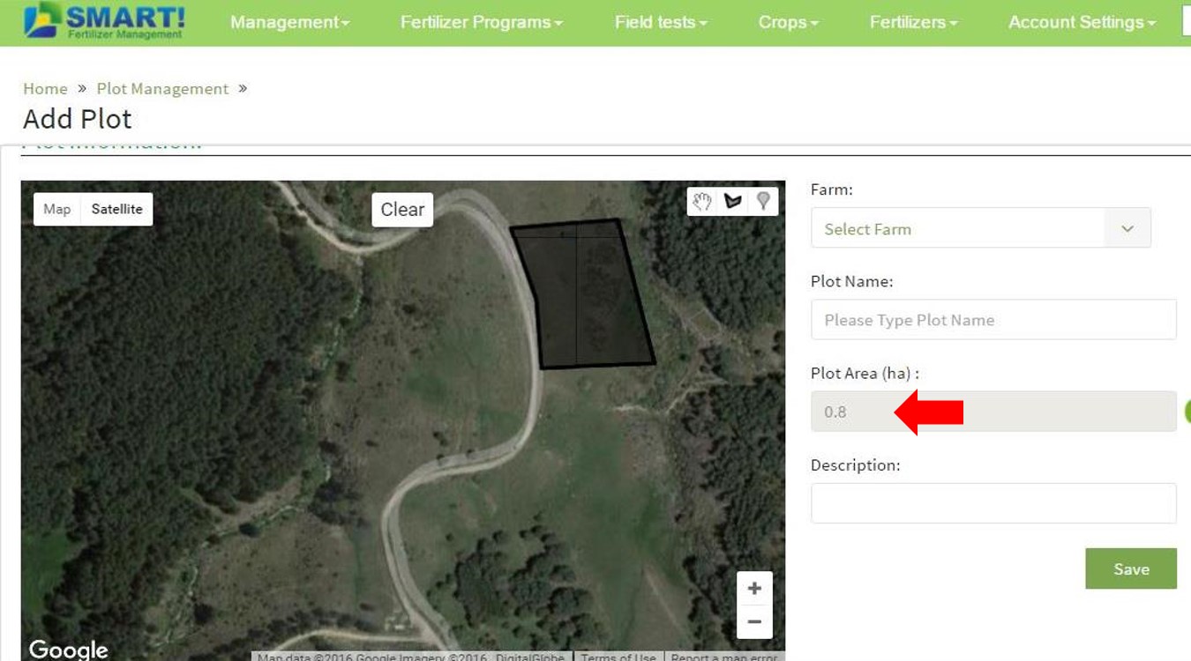Go to Plot Management breadcrumb link
This screenshot has width=1191, height=661.
pyautogui.click(x=162, y=88)
